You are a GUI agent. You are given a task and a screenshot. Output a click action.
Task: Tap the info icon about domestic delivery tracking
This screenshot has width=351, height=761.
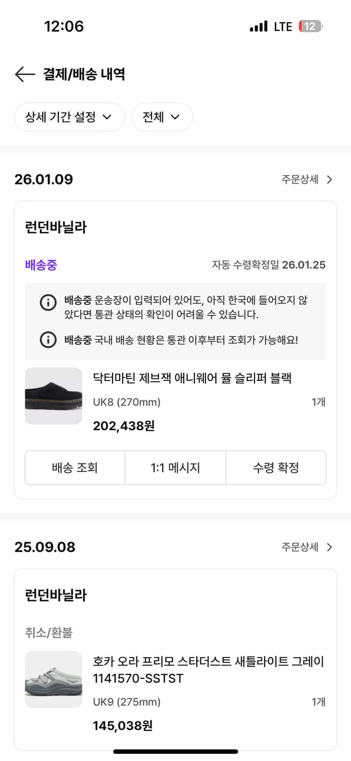48,340
